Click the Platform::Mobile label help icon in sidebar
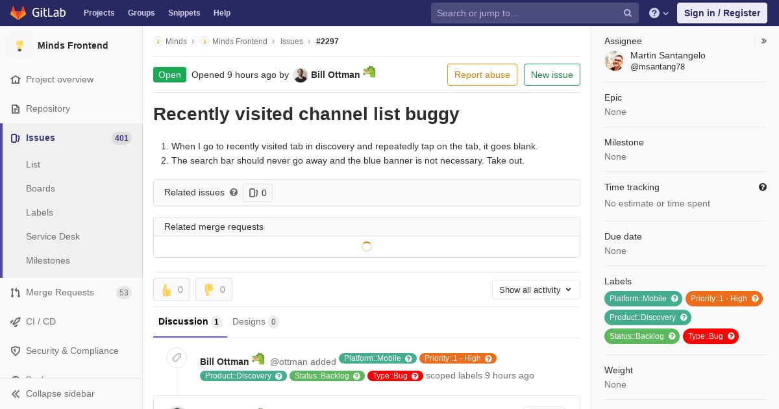This screenshot has height=409, width=779. (x=674, y=299)
